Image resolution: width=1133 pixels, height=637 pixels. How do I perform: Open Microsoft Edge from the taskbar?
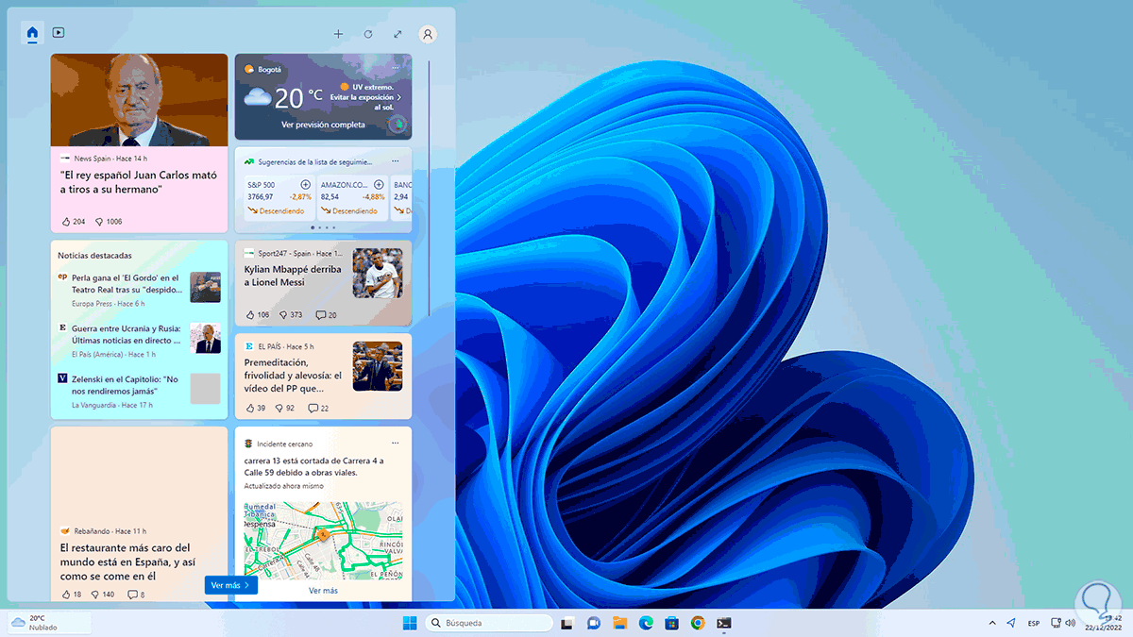point(646,623)
